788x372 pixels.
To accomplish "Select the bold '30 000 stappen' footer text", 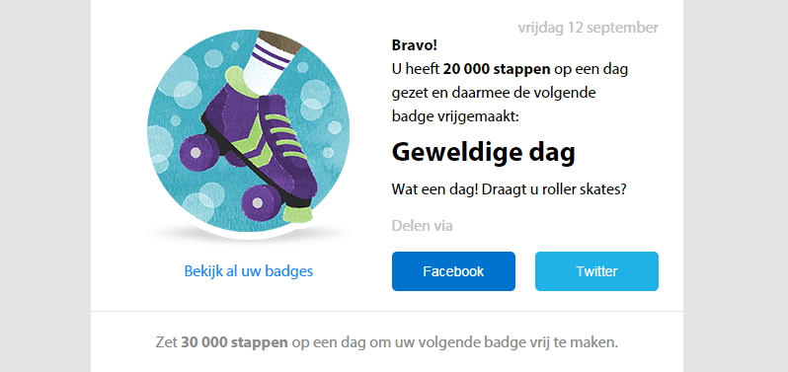I will tap(234, 342).
